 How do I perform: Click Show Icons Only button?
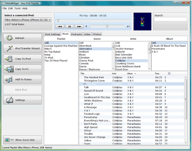coord(22,140)
